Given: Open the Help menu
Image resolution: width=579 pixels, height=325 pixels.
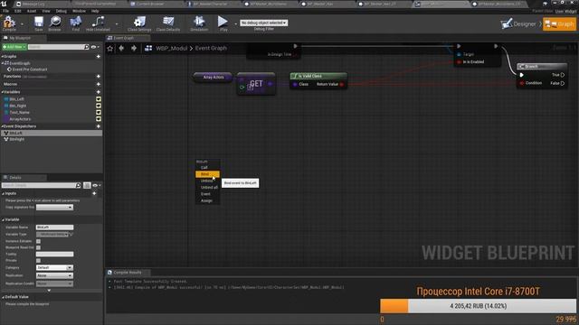Looking at the screenshot, I should tap(95, 11).
